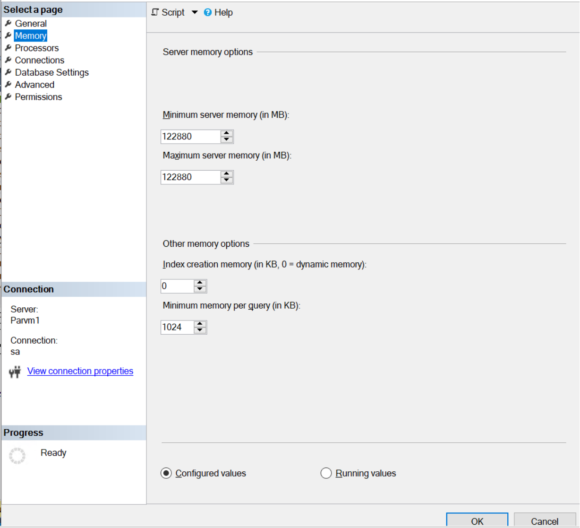This screenshot has width=580, height=528.
Task: Increase Minimum memory per query value
Action: point(200,324)
